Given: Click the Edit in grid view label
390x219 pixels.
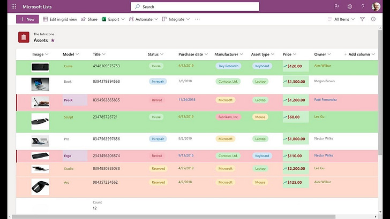Looking at the screenshot, I should [63, 19].
